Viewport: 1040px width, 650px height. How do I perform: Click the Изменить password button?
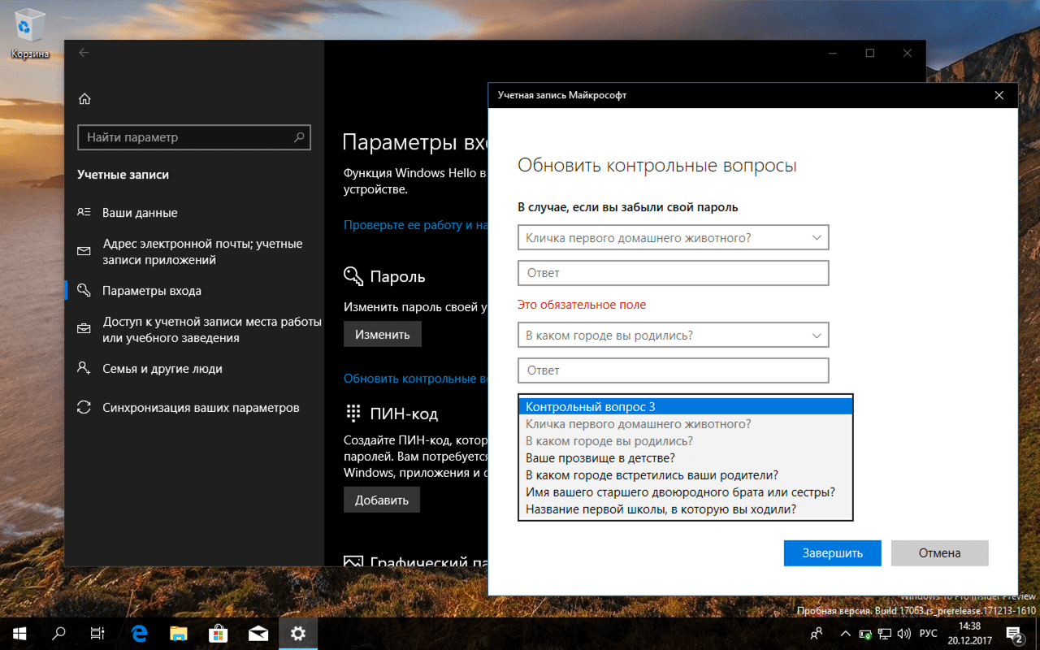382,333
